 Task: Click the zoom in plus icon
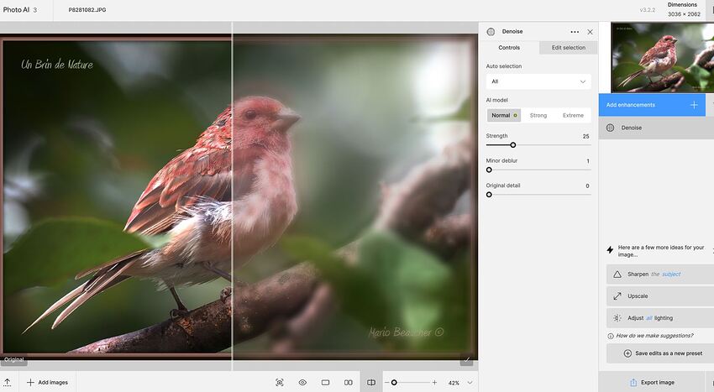click(x=434, y=382)
